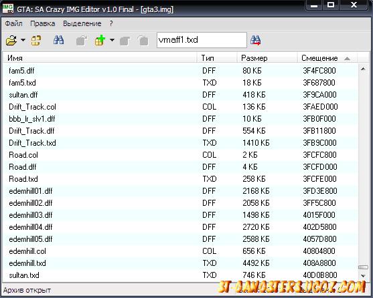373x298 pixels.
Task: Click the IMG application icon in title bar
Action: point(8,8)
